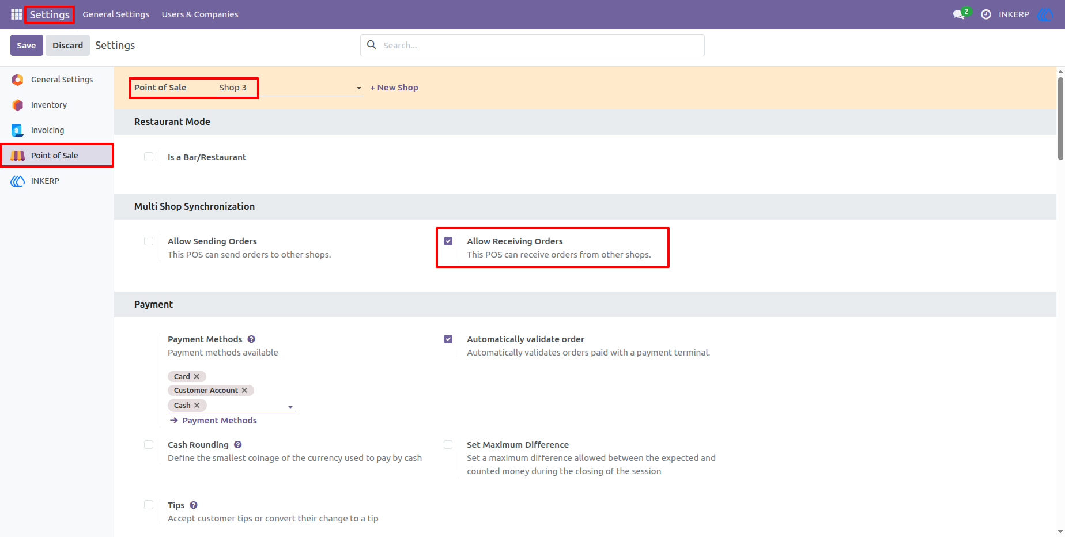Click the vertical scrollbar thumb
Image resolution: width=1065 pixels, height=537 pixels.
[1060, 118]
